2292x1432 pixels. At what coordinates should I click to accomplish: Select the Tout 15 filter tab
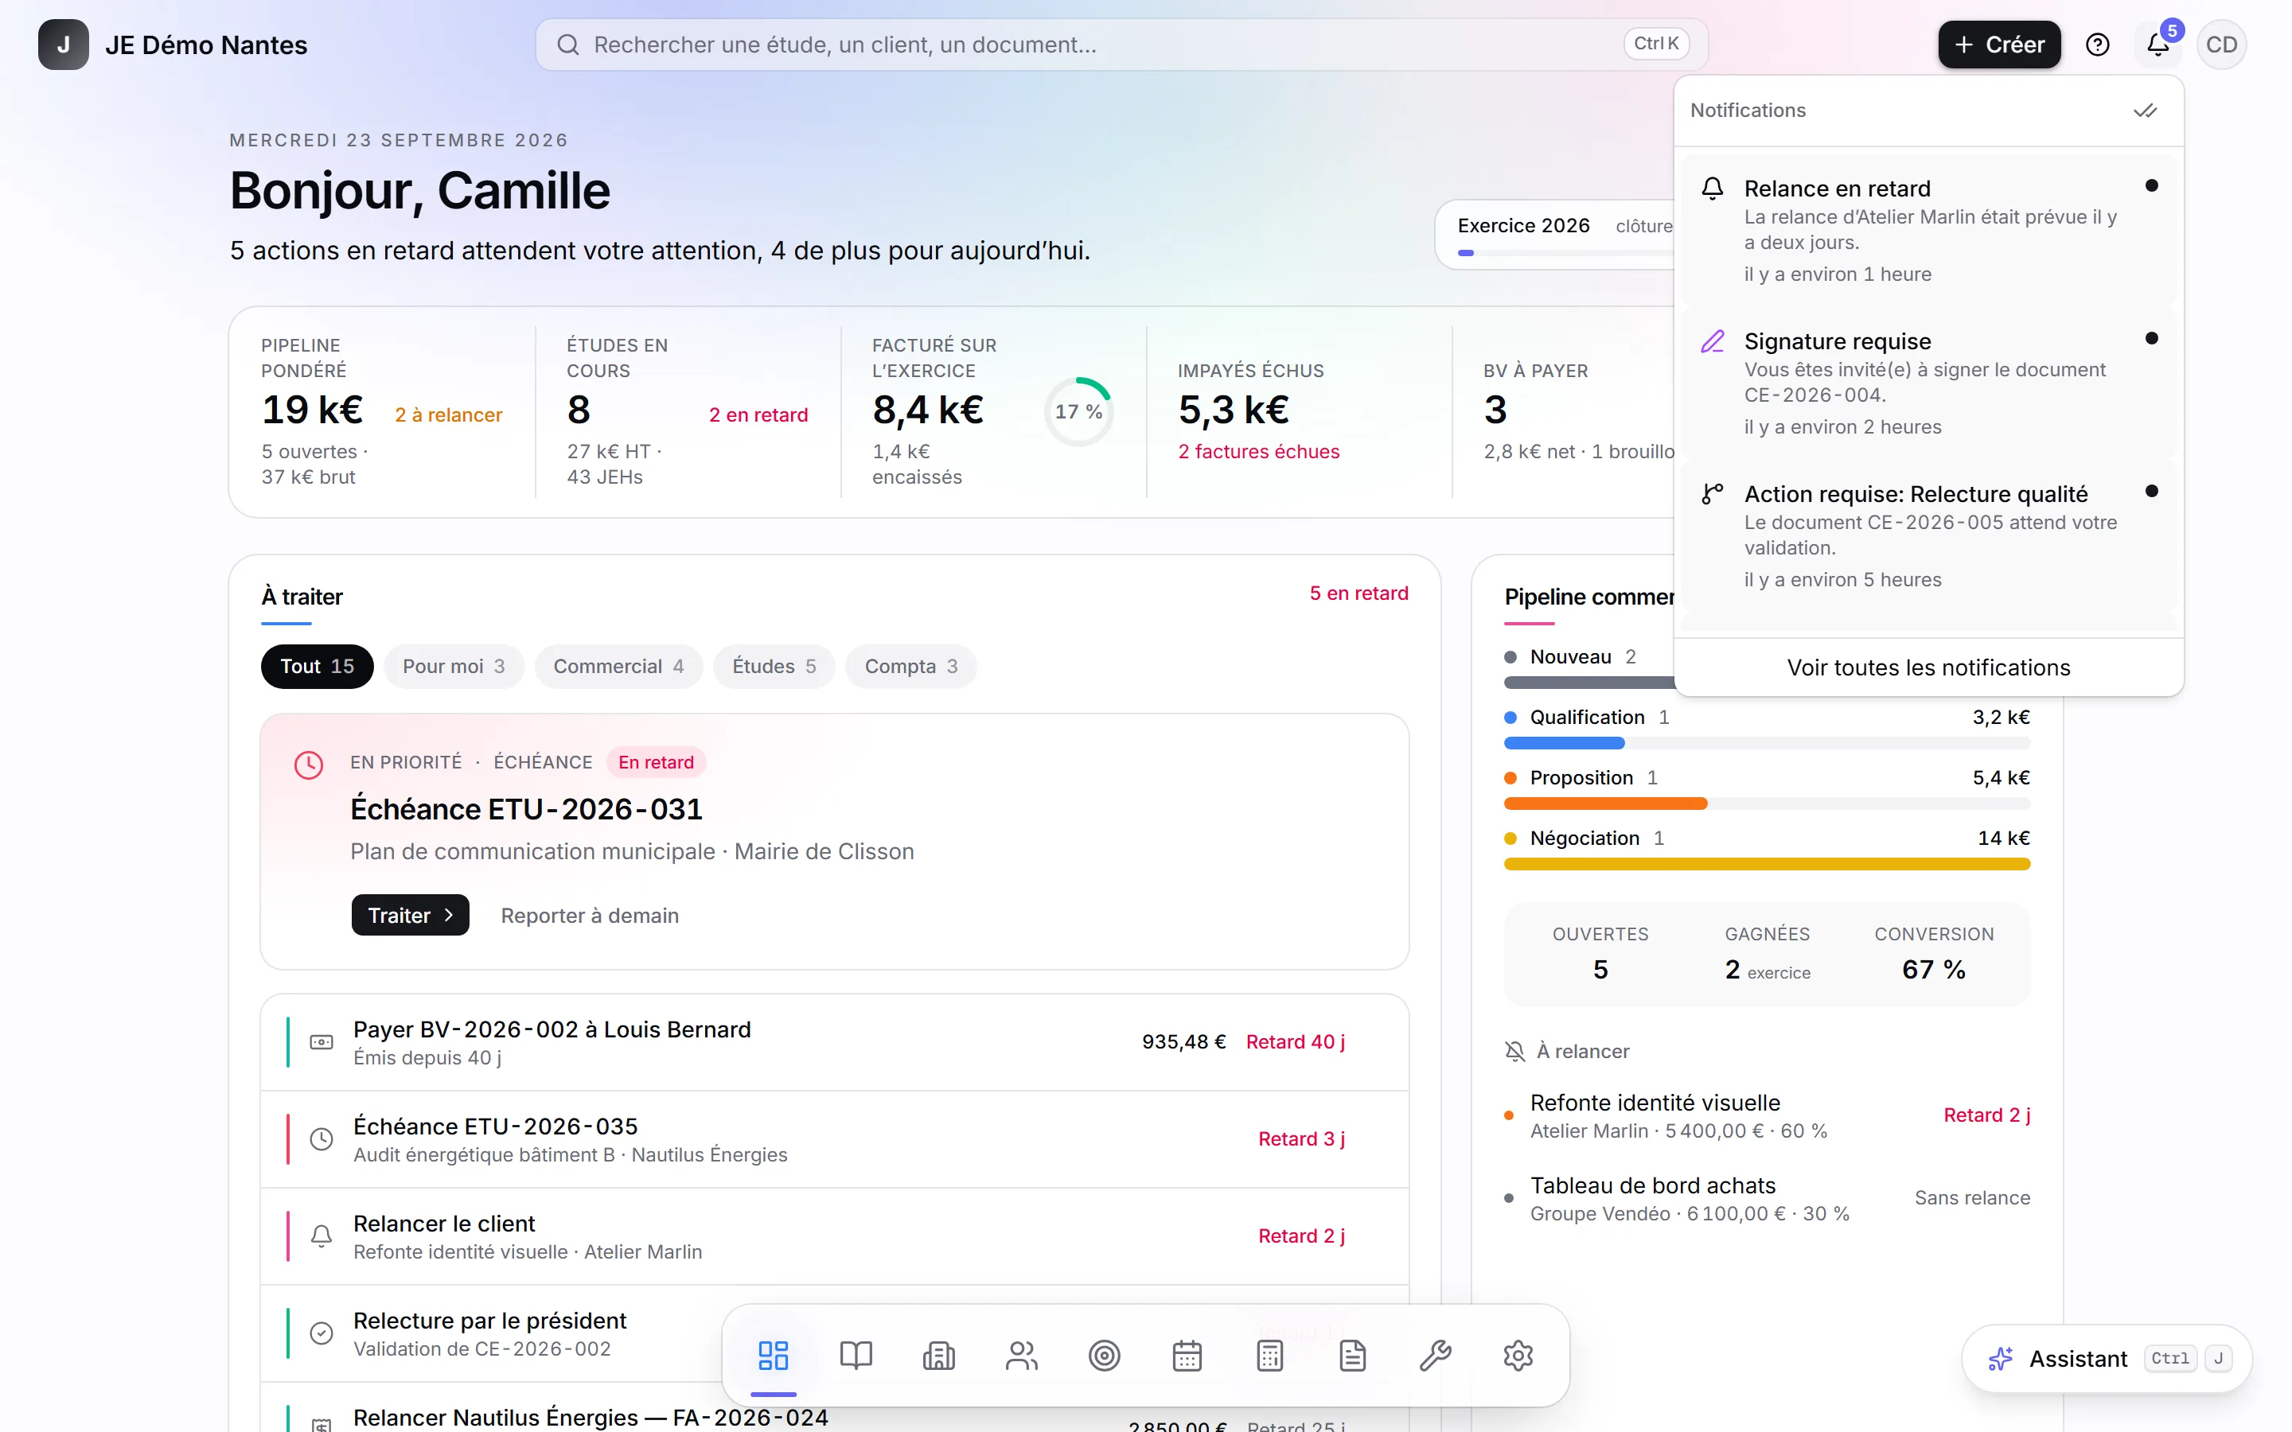318,667
